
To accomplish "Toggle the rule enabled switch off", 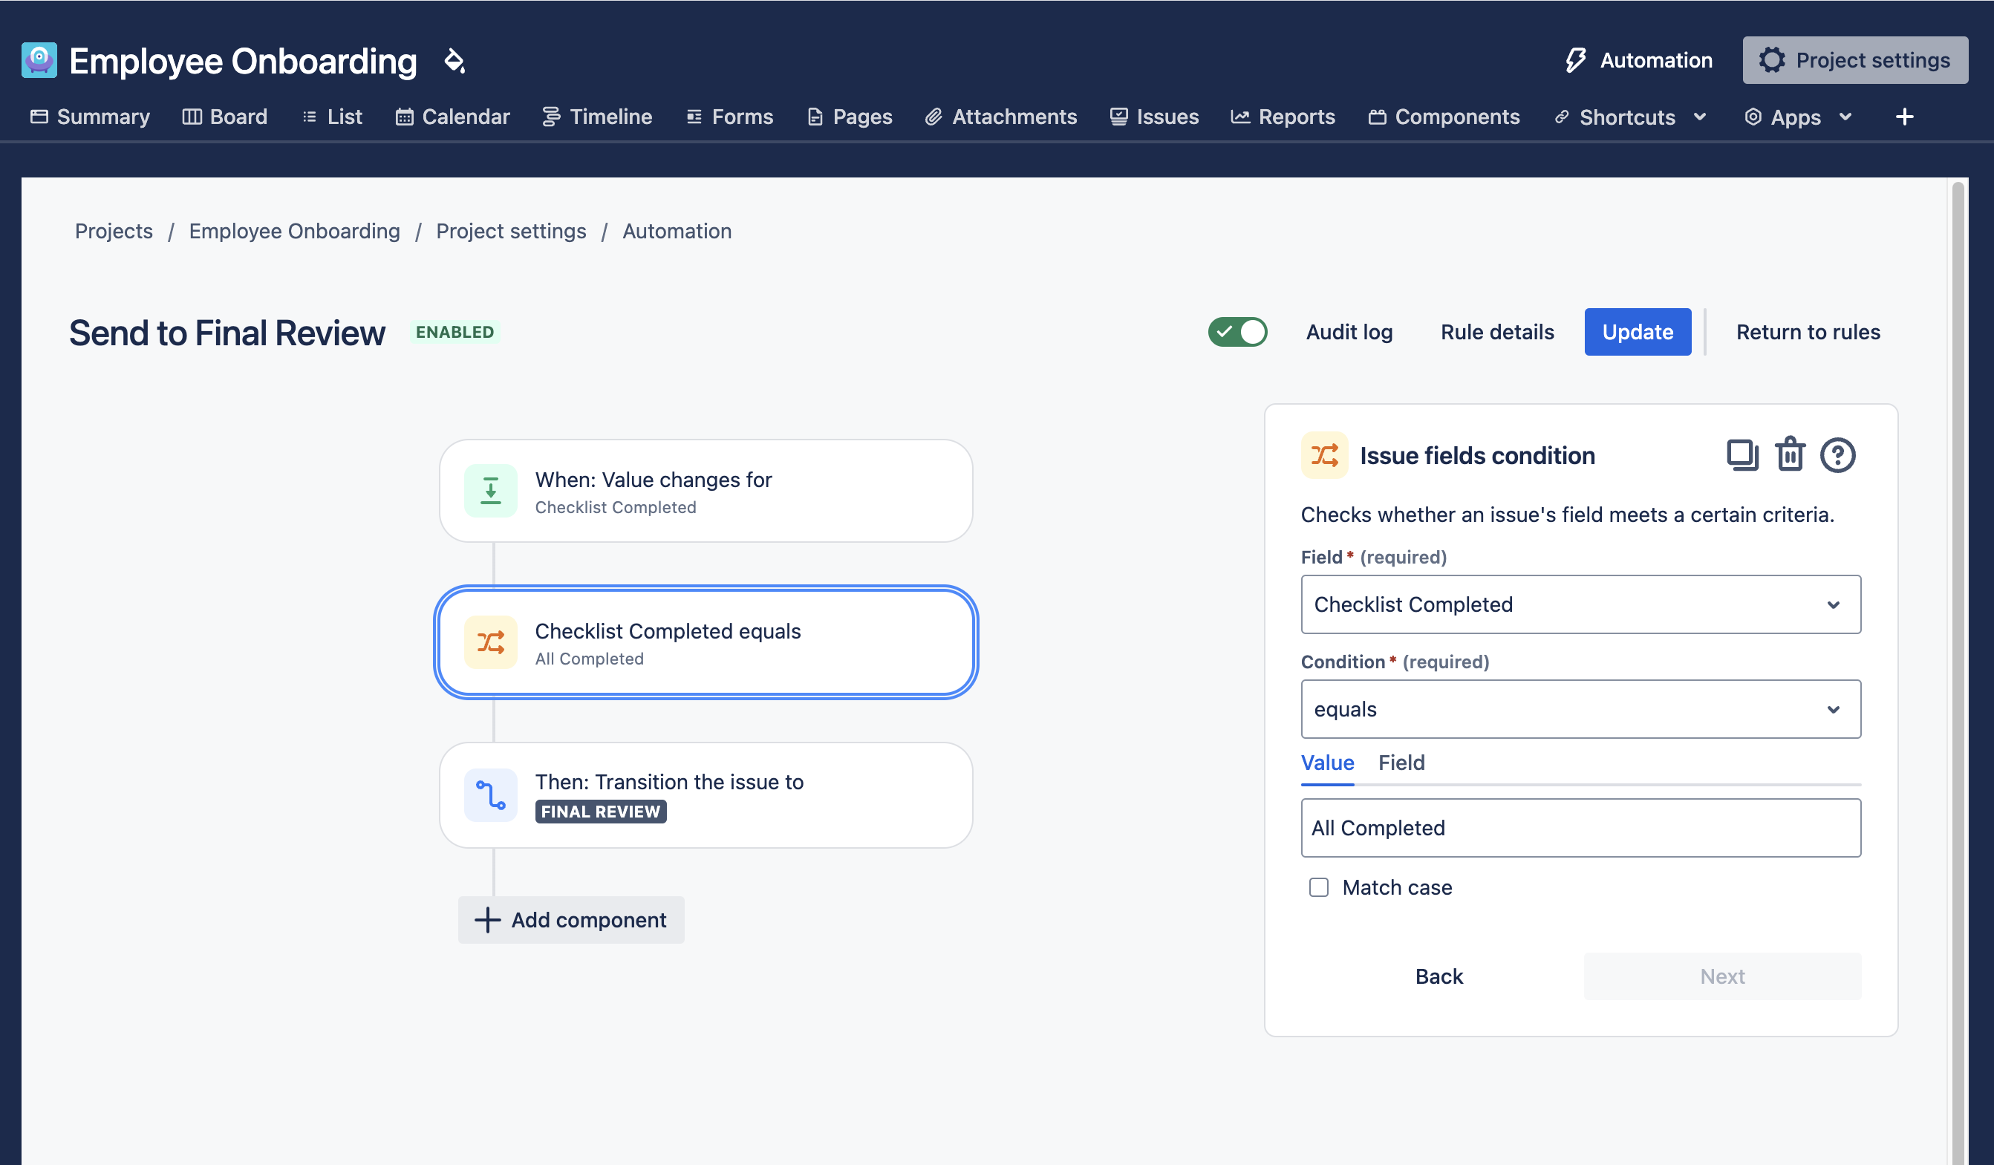I will pos(1237,332).
